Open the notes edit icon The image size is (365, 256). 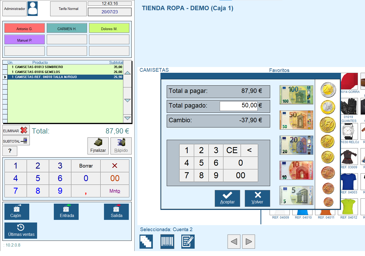[x=188, y=241]
